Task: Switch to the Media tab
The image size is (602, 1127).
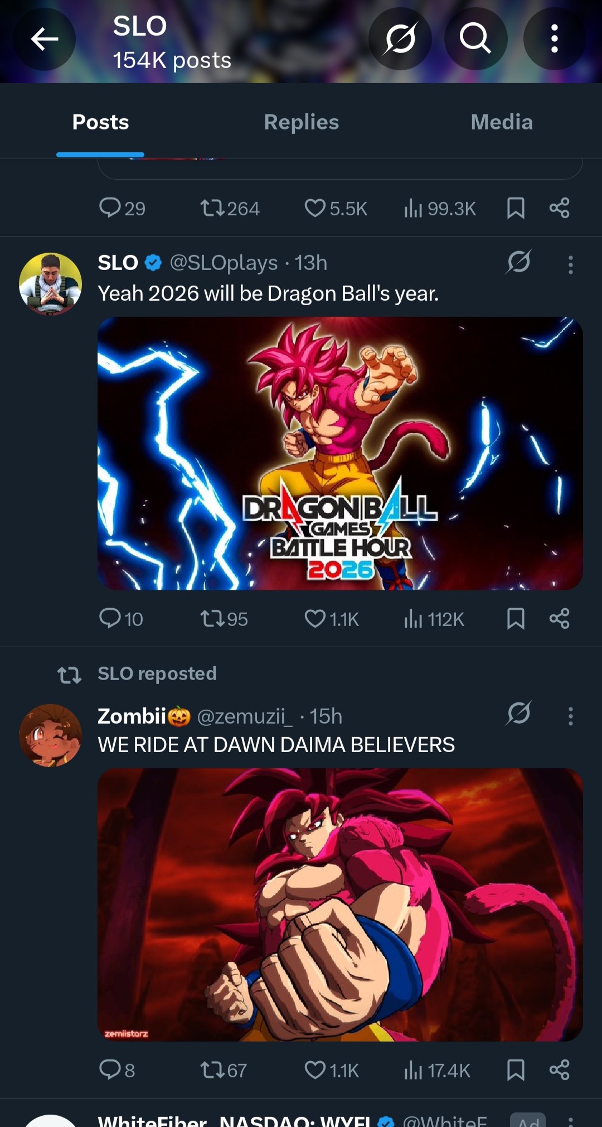Action: click(502, 122)
